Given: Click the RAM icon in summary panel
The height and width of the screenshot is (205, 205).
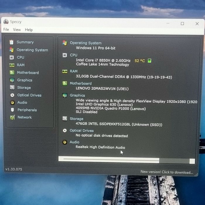Looking at the screenshot, I should point(65,71).
